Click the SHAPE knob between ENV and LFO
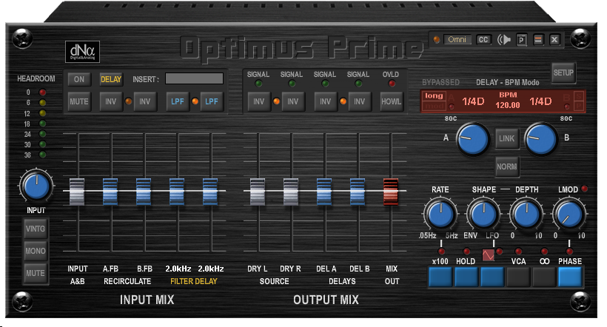This screenshot has width=607, height=327. click(x=483, y=214)
